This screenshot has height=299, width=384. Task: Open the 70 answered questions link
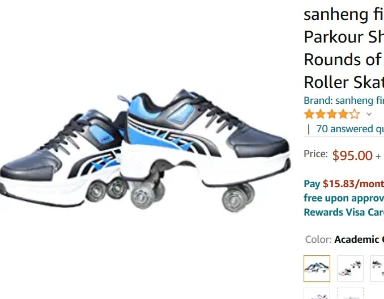click(x=350, y=129)
